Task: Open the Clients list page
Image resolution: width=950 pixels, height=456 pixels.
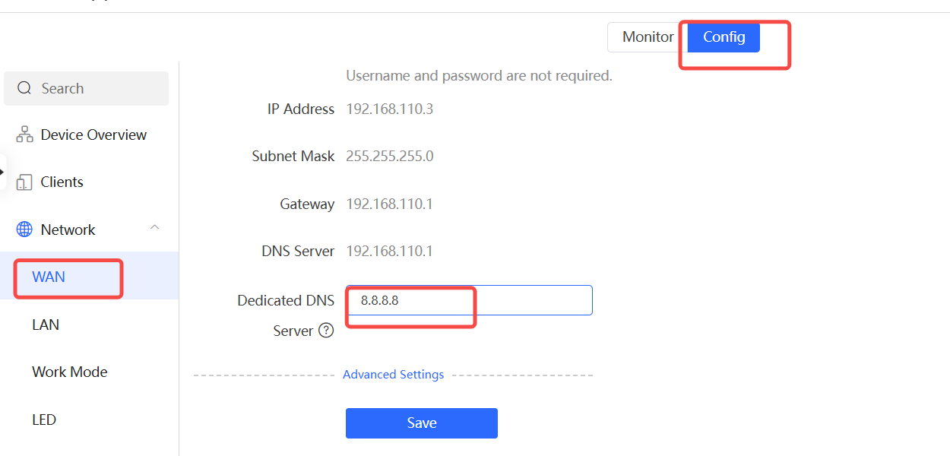Action: click(62, 182)
